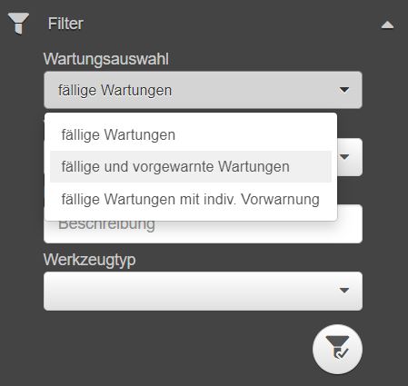Image resolution: width=408 pixels, height=386 pixels.
Task: Collapse the Filter panel using up arrow
Action: [387, 25]
